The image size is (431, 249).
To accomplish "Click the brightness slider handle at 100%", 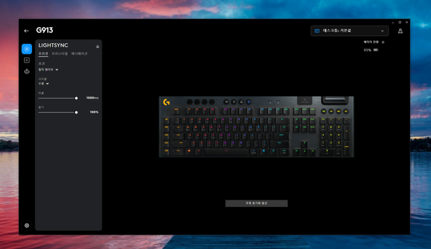I will 76,112.
